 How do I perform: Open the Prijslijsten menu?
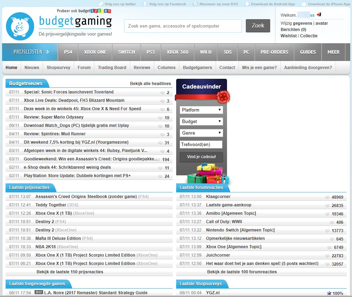[x=30, y=52]
